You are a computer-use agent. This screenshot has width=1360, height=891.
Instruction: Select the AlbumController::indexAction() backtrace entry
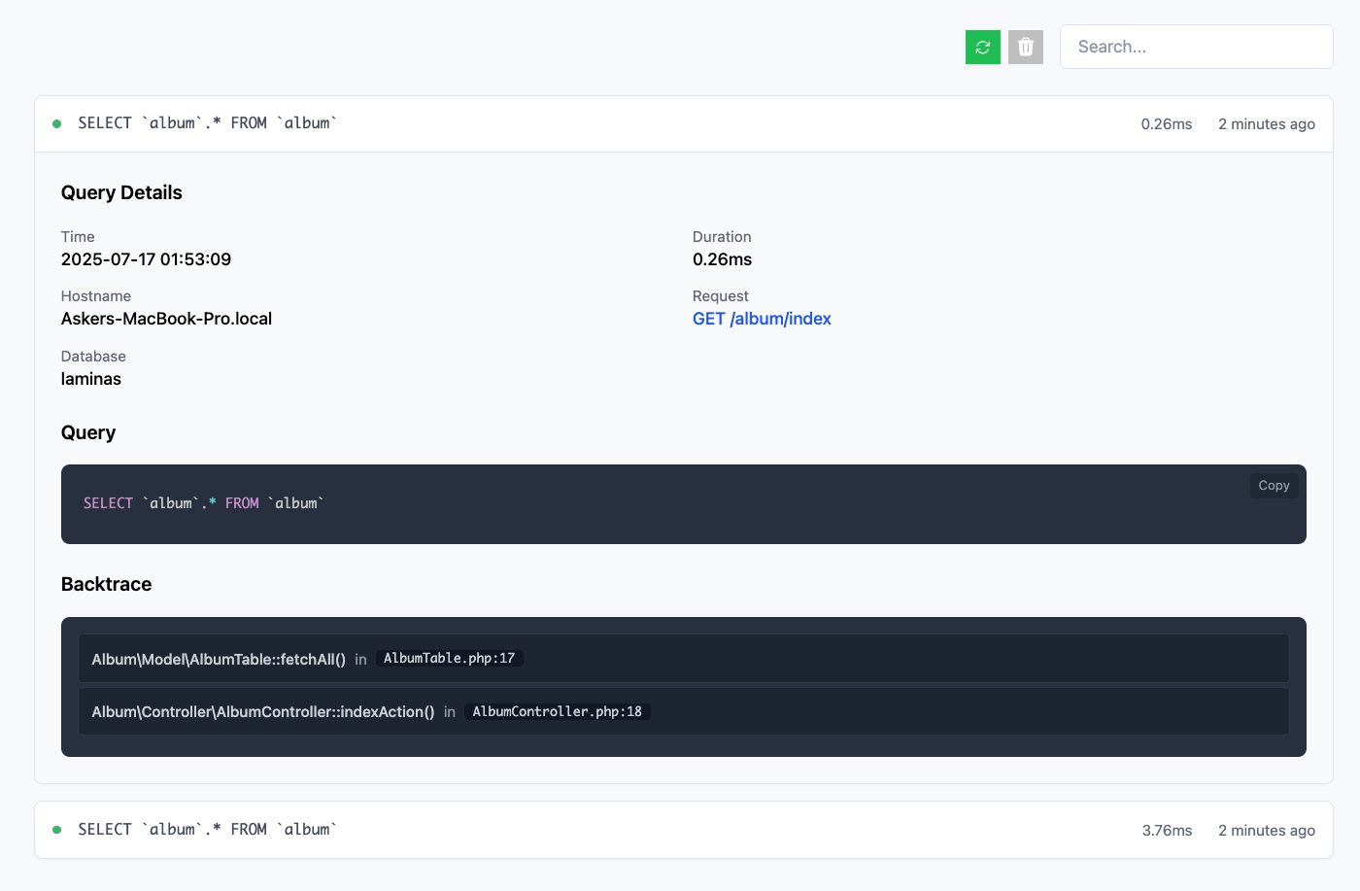point(263,712)
